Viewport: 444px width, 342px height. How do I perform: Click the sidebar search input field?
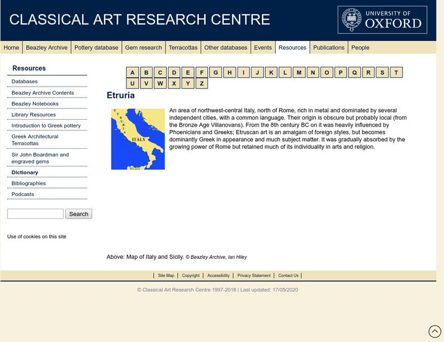pyautogui.click(x=35, y=214)
